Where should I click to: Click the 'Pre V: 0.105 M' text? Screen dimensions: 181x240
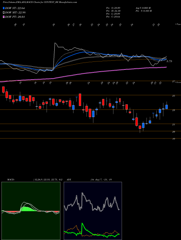pyautogui.click(x=143, y=11)
